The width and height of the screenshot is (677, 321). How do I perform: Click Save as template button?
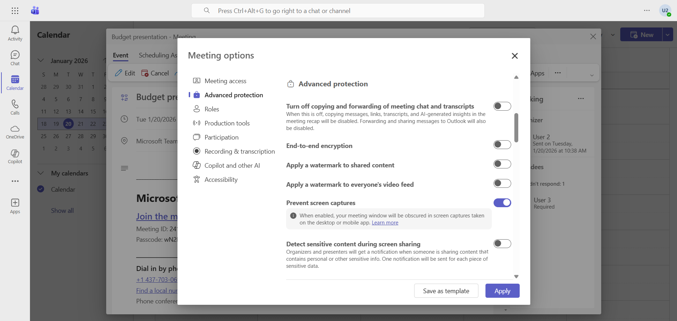tap(446, 291)
